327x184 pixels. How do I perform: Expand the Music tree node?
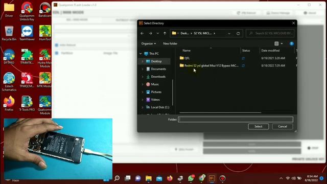(x=143, y=84)
